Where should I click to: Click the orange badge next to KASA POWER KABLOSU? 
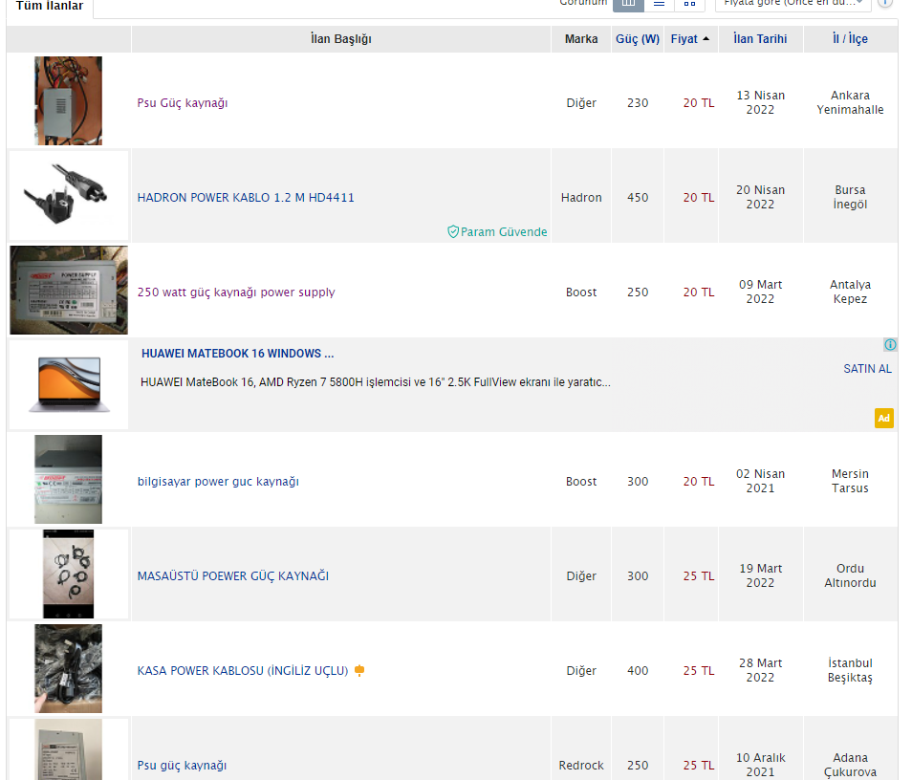tap(359, 671)
